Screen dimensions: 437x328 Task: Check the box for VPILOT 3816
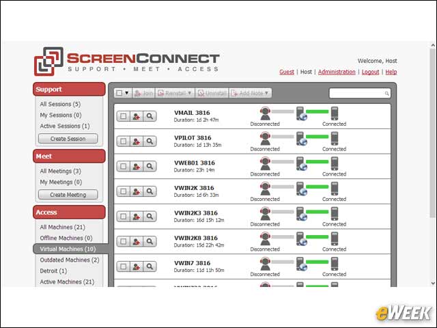[124, 141]
